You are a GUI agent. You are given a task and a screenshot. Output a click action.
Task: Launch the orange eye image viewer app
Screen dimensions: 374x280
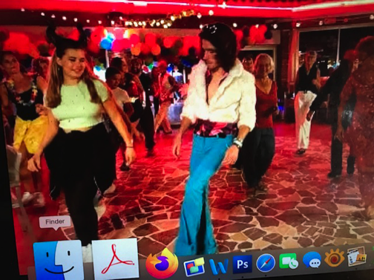click(x=335, y=258)
